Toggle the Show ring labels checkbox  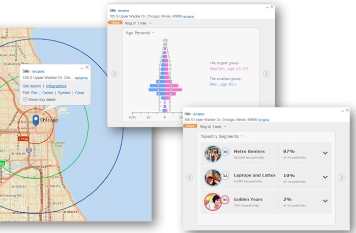click(x=25, y=99)
